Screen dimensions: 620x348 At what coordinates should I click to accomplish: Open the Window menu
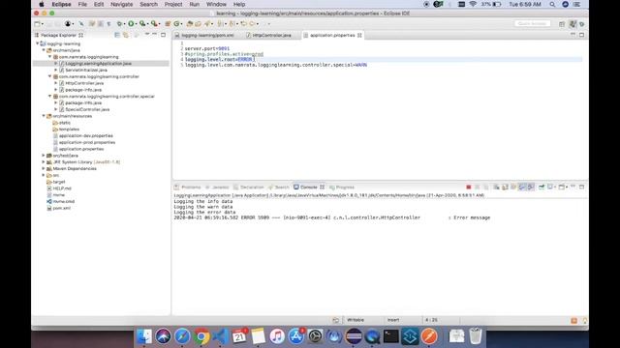(216, 4)
